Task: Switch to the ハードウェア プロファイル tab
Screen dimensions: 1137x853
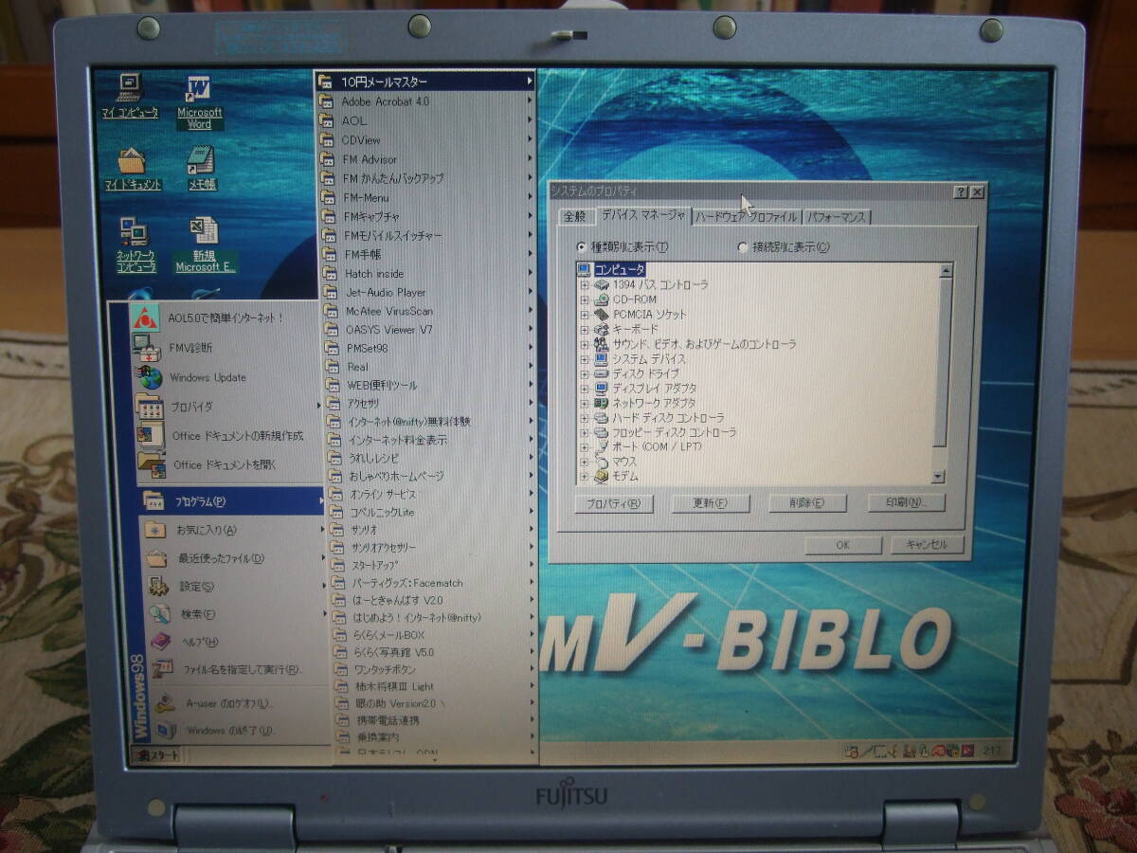Action: pos(747,217)
